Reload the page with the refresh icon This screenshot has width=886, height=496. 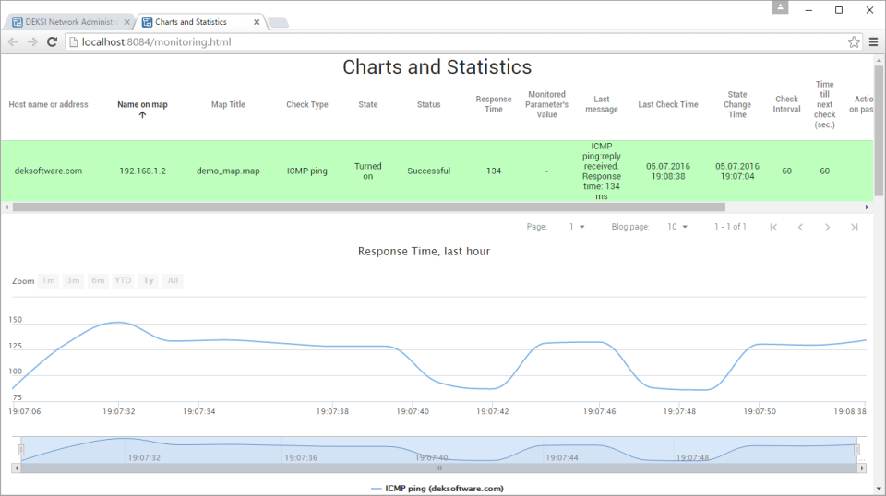pos(52,41)
